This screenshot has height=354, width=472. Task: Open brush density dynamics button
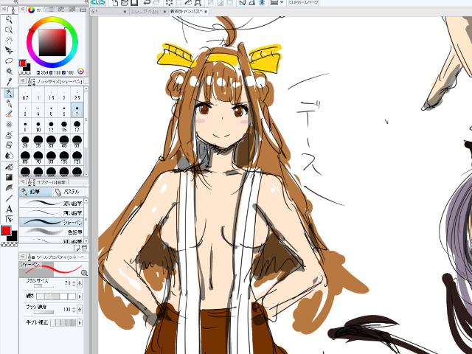tap(80, 309)
